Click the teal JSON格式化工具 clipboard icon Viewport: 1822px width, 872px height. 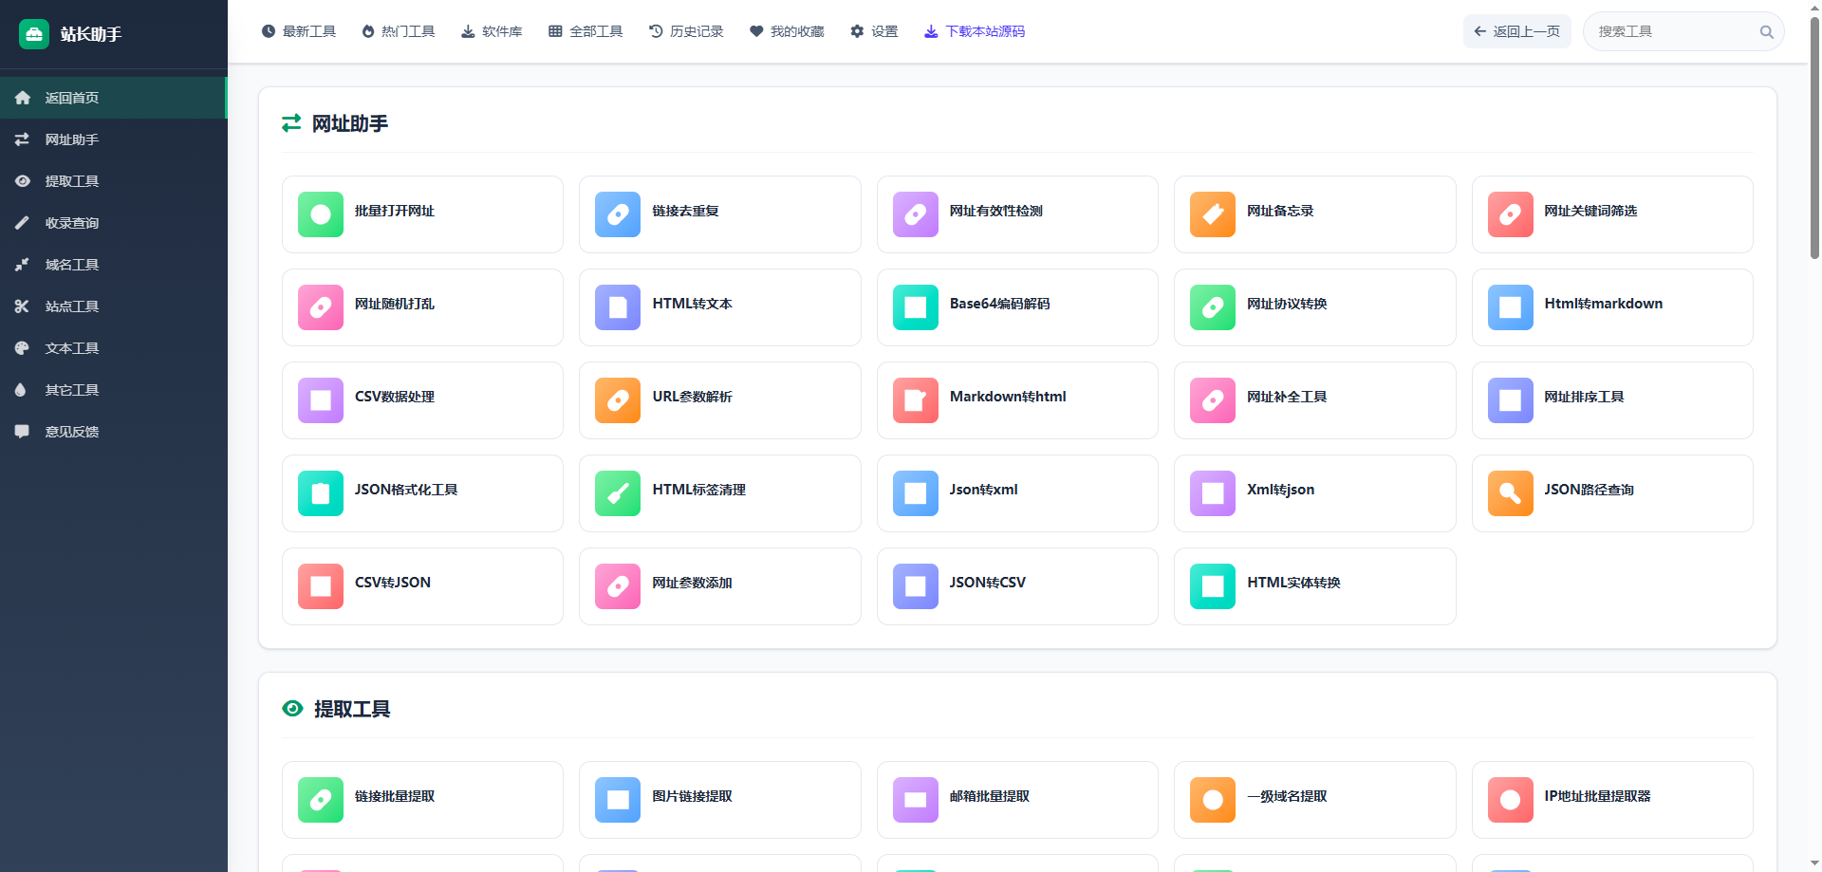point(321,493)
